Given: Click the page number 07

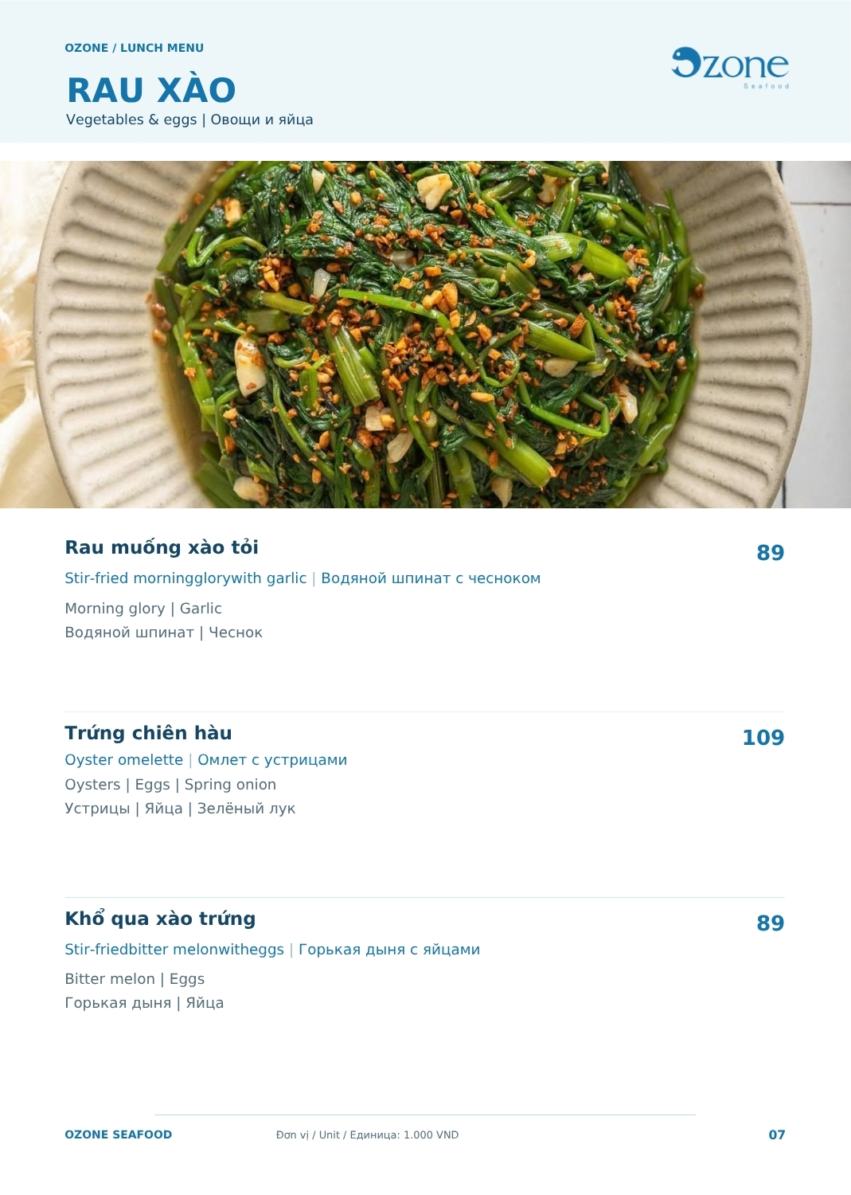Looking at the screenshot, I should point(777,1134).
